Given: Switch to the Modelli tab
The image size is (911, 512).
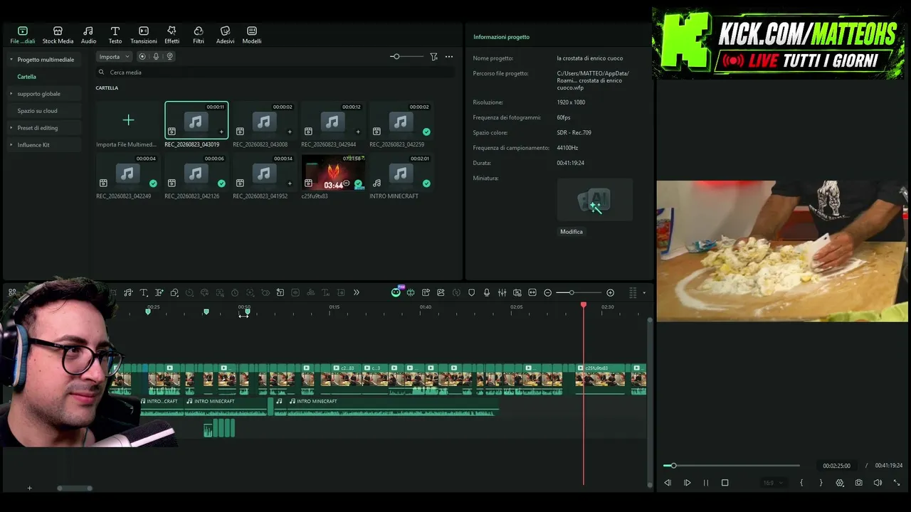Looking at the screenshot, I should 252,35.
